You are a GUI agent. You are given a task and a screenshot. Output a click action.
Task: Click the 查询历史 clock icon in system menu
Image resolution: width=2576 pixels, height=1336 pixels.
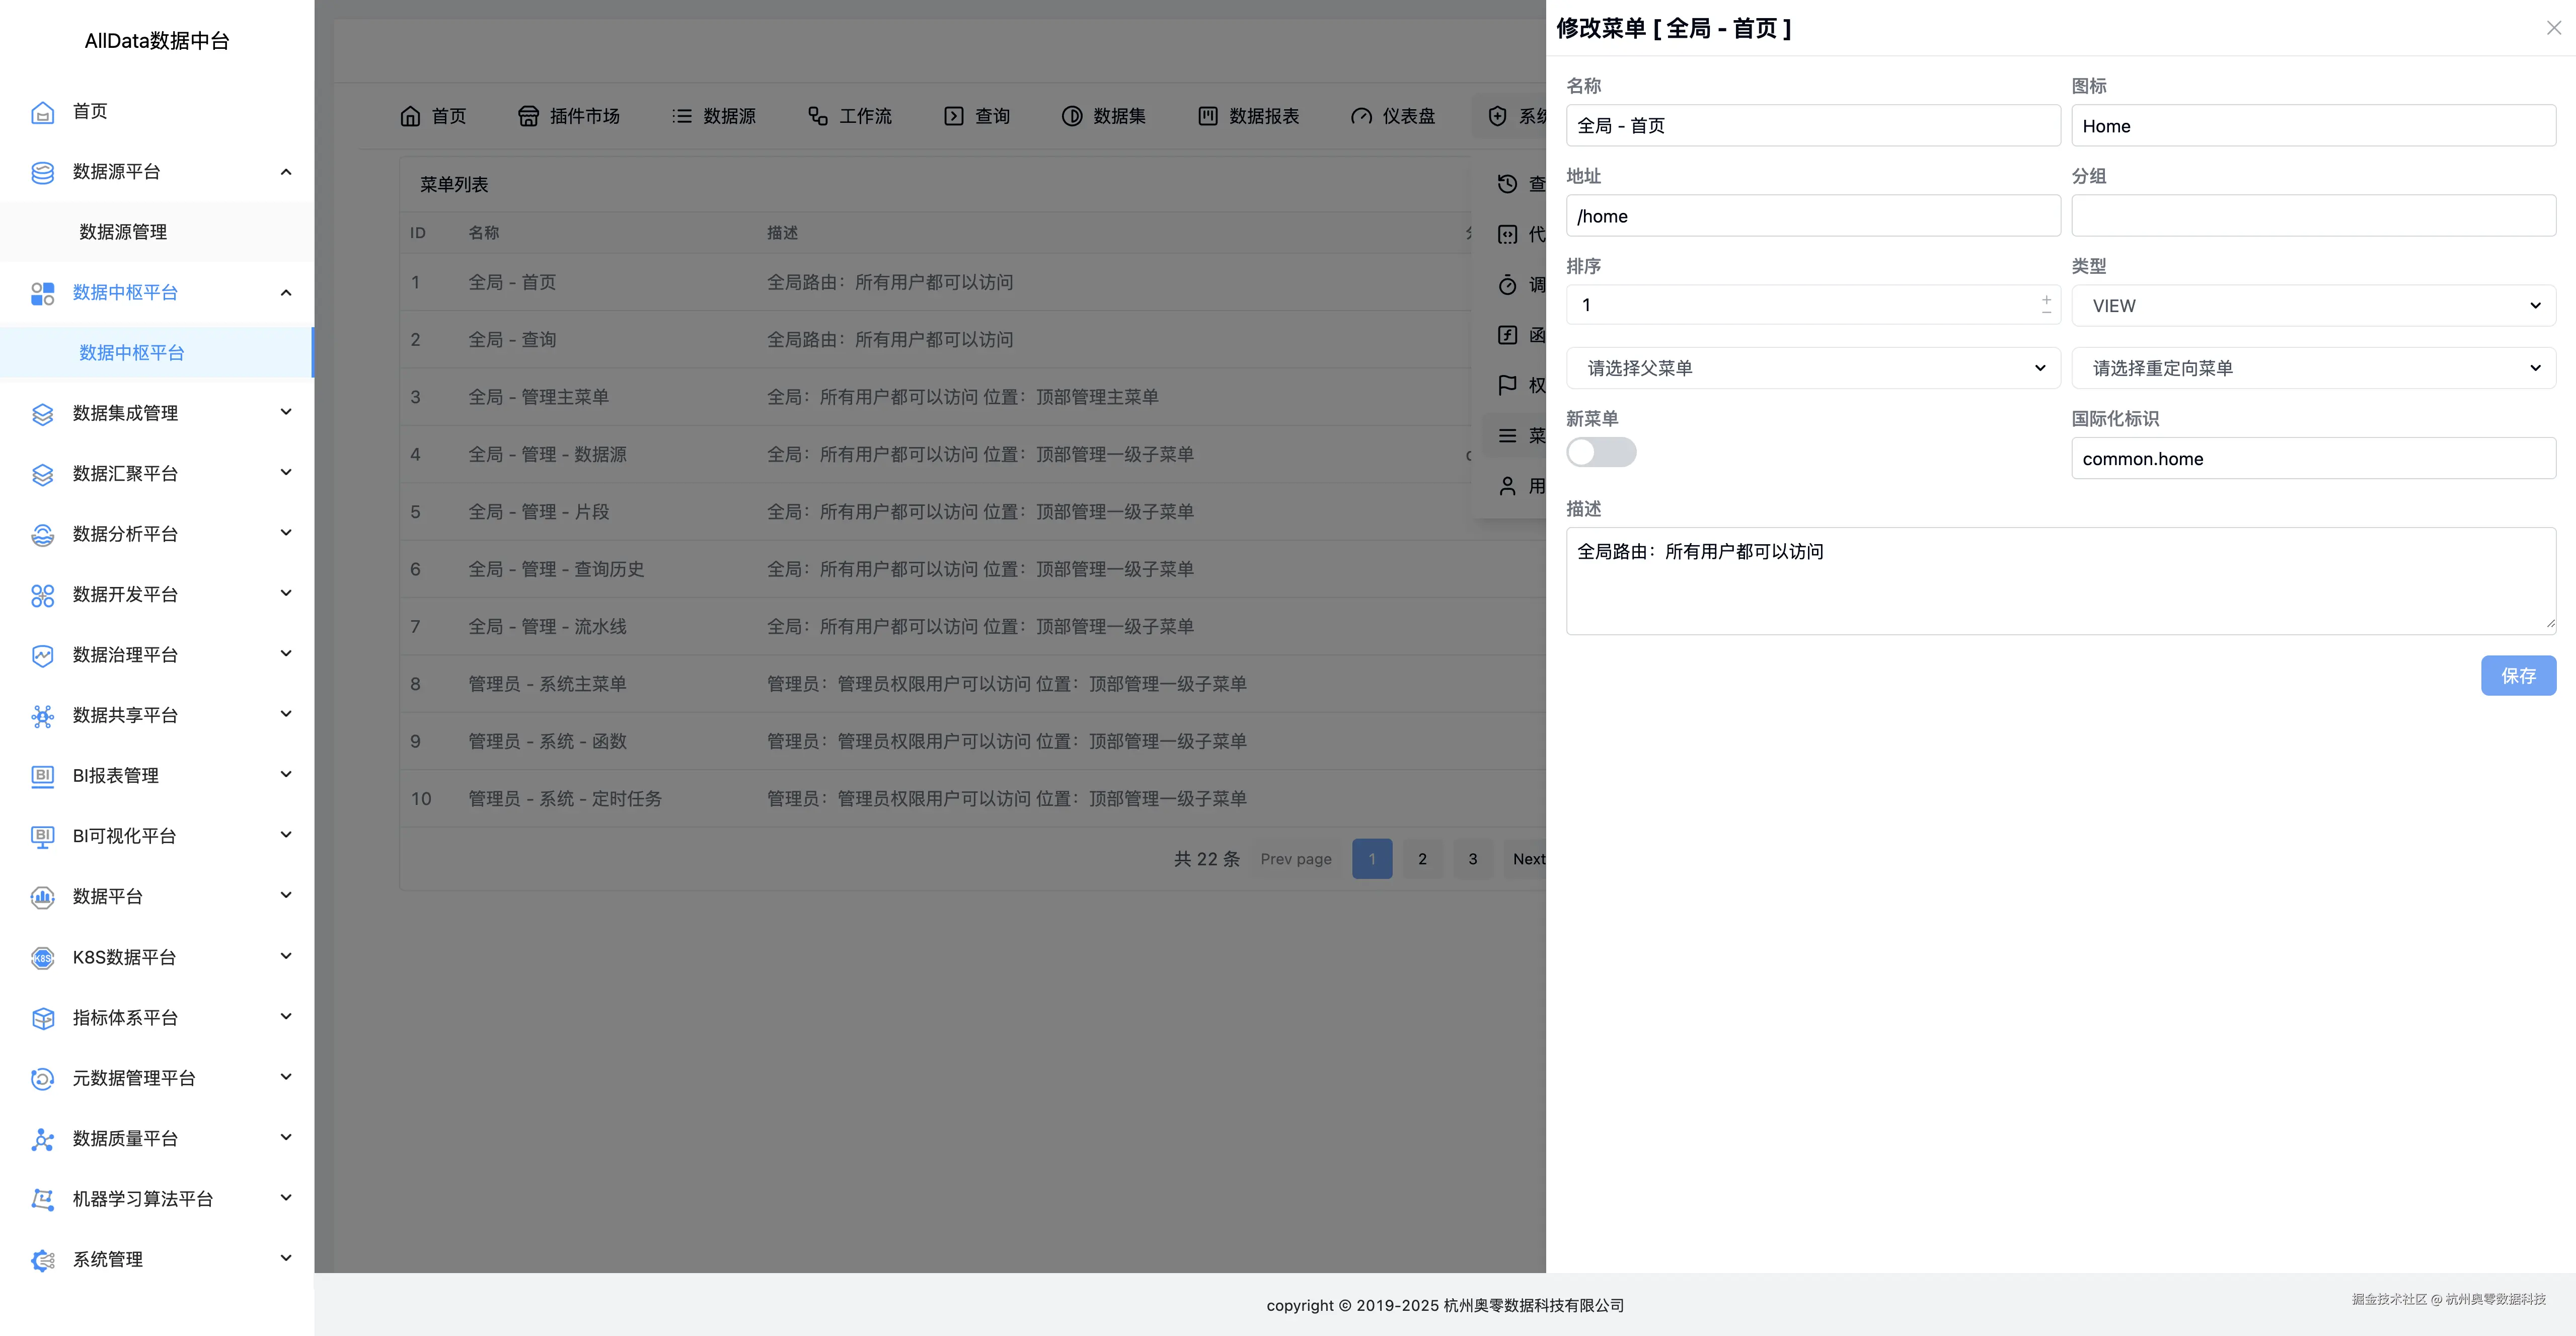1508,184
